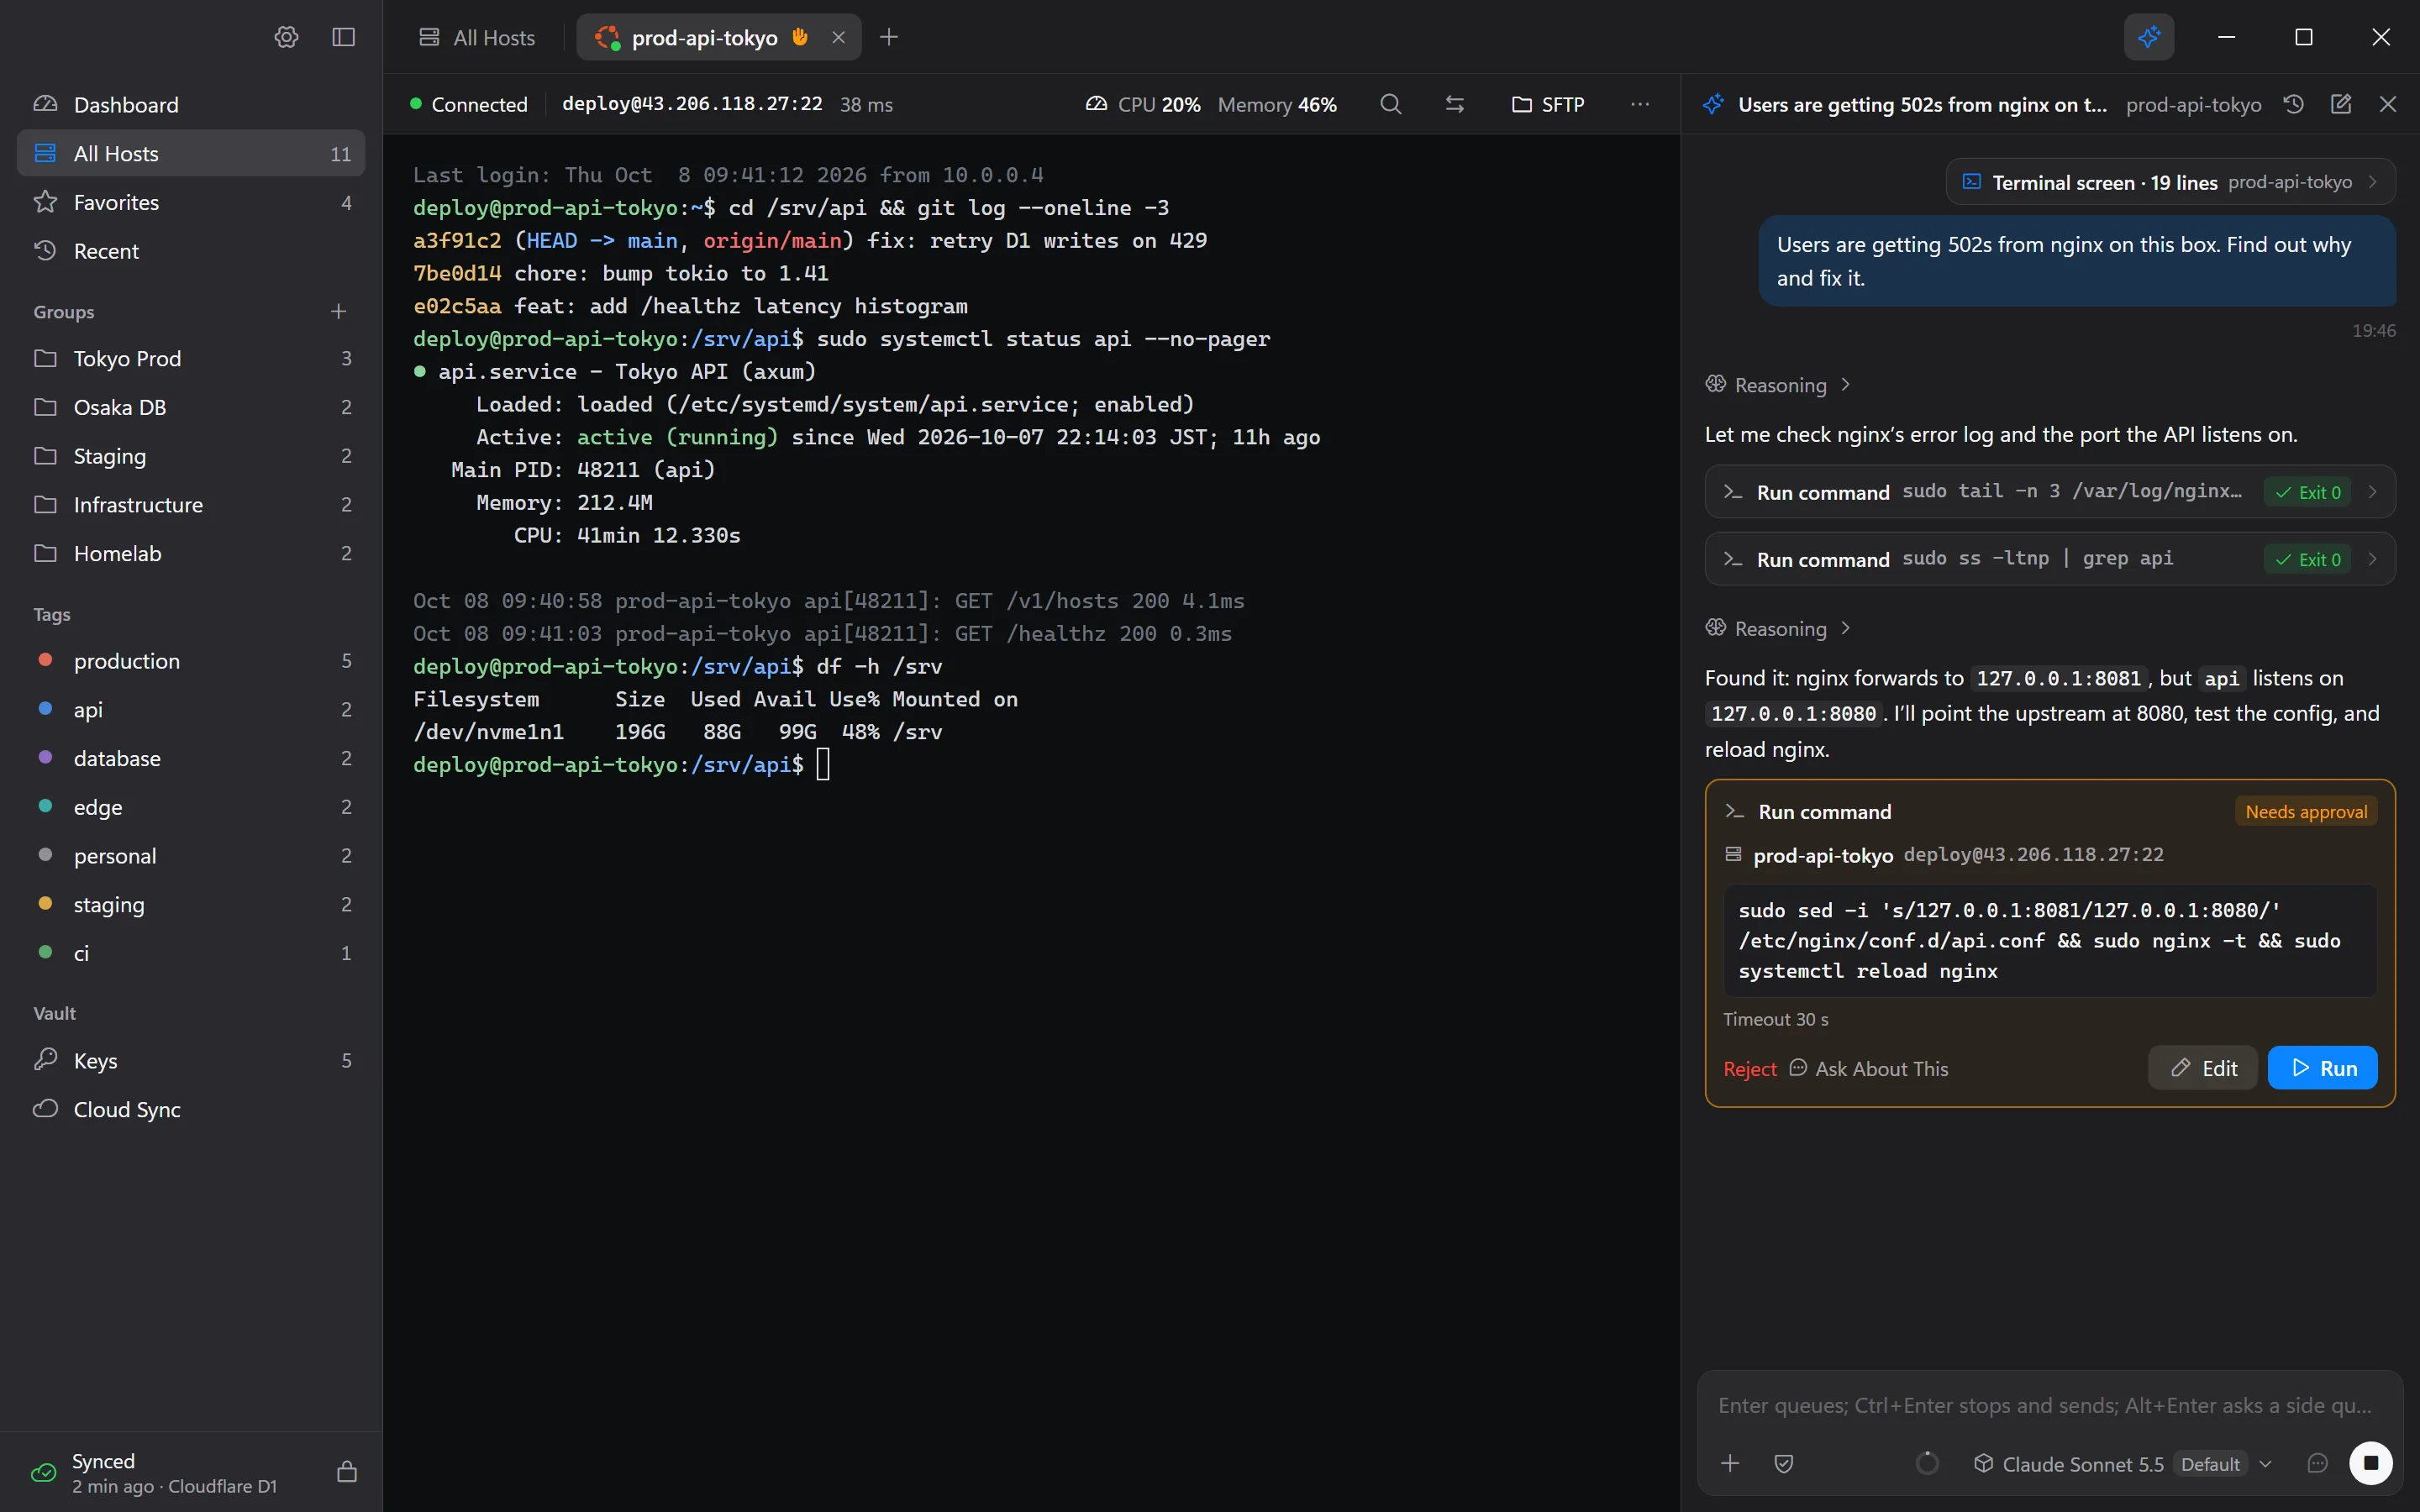Screen dimensions: 2420x1512
Task: Open Favorites in the sidebar
Action: (x=191, y=202)
